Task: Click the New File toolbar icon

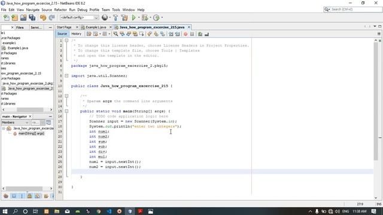Action: tap(7, 17)
